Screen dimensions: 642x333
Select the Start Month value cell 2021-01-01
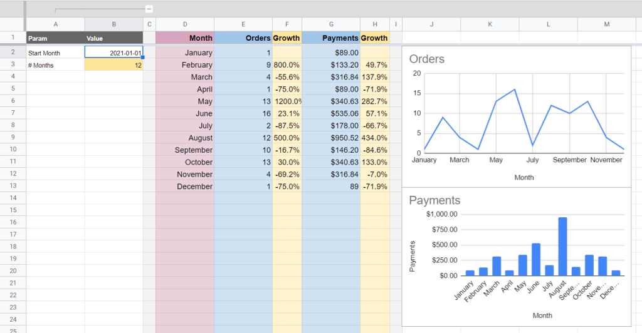114,53
